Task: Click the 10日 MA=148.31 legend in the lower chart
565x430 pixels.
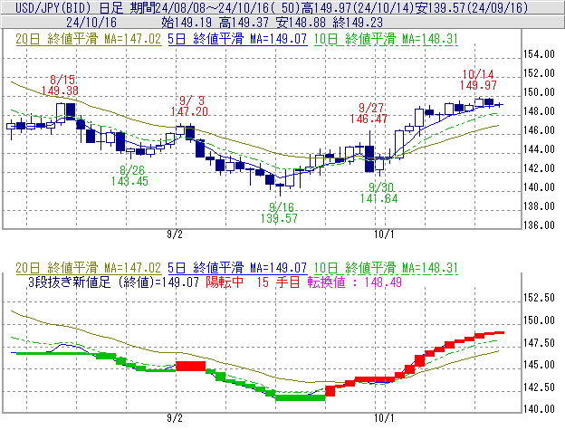Action: coord(386,268)
